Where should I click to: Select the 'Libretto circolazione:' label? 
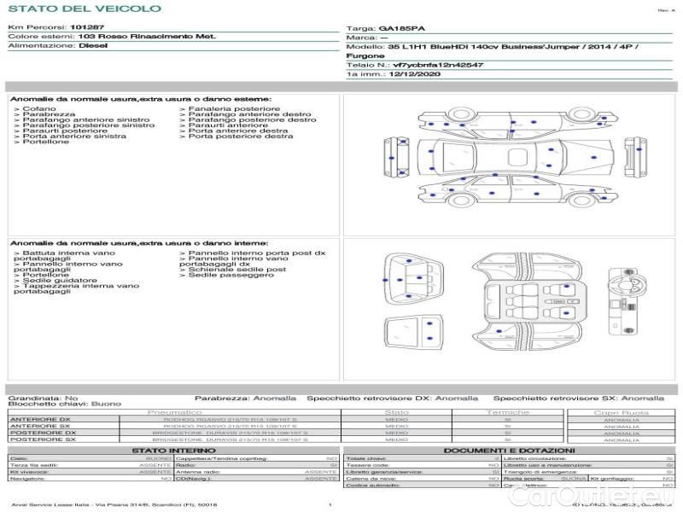535,458
